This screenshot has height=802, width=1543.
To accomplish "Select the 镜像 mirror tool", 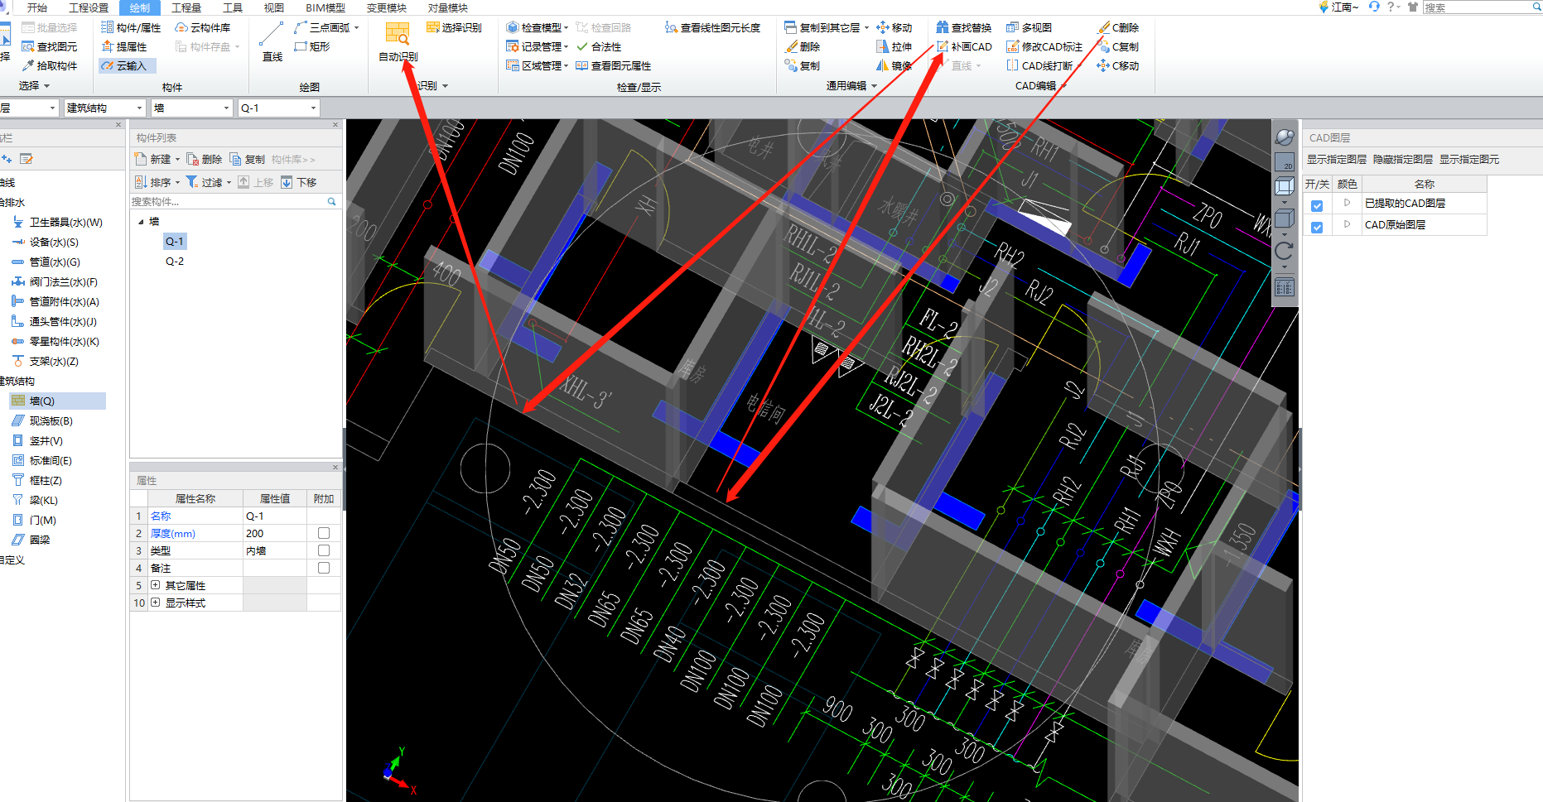I will point(894,66).
